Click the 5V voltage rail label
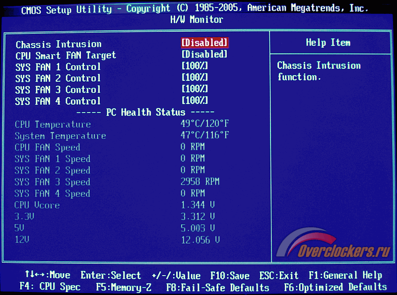The image size is (397, 295). pyautogui.click(x=19, y=228)
